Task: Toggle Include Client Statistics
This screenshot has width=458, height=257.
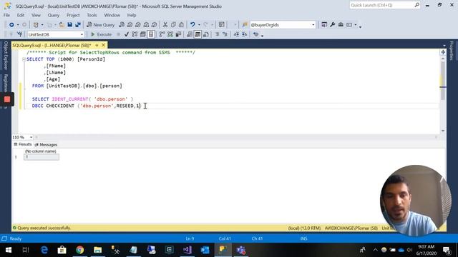Action: pyautogui.click(x=178, y=34)
